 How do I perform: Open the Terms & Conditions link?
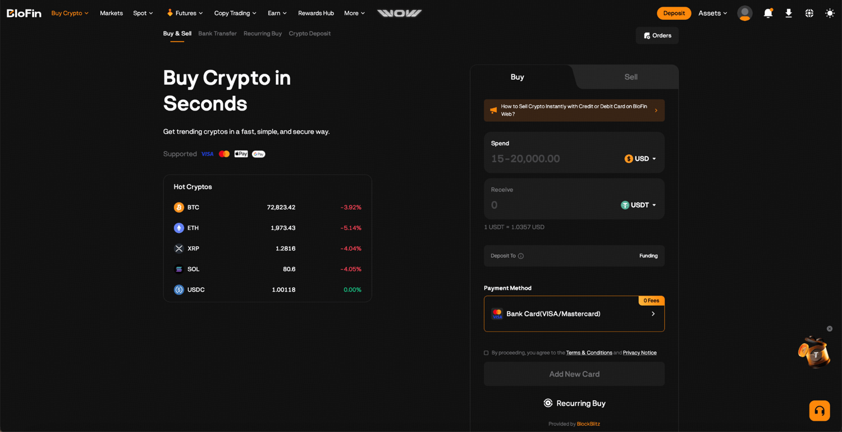pos(589,353)
